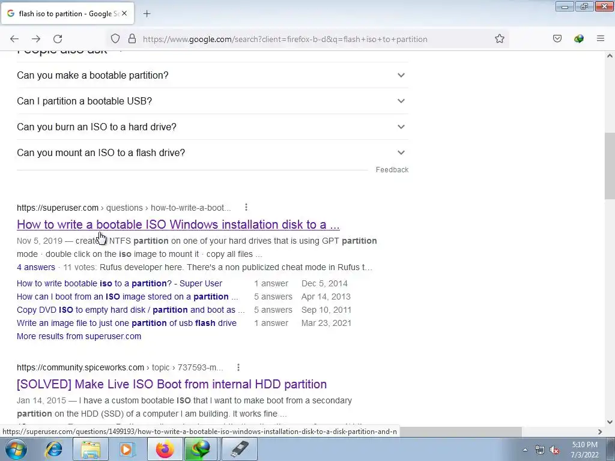
Task: Reload the current page
Action: coord(58,39)
